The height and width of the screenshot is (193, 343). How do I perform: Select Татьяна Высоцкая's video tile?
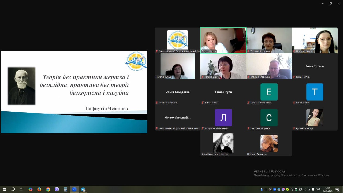269,40
